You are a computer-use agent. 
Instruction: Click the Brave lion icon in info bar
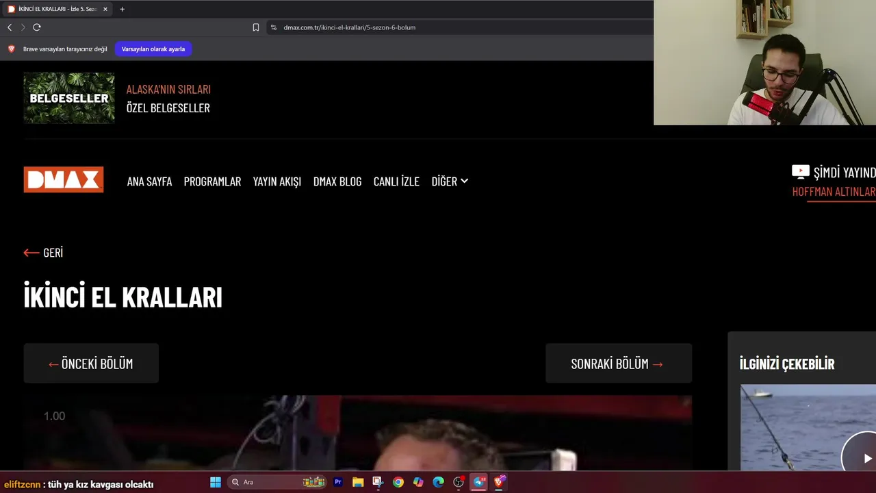tap(11, 49)
